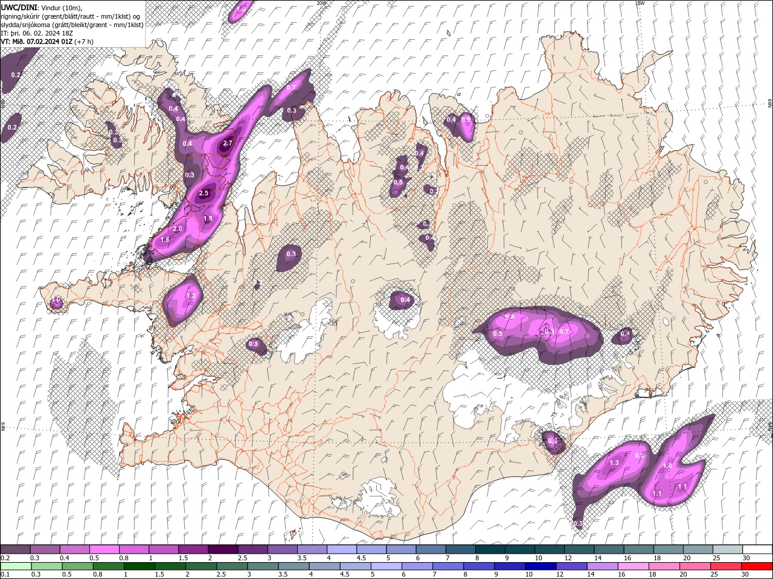The image size is (773, 579).
Task: Click the 4.5 label in the snow legend scale
Action: click(x=361, y=558)
